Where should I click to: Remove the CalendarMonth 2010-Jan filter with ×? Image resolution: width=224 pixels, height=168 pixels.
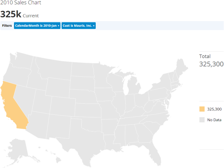click(x=59, y=26)
